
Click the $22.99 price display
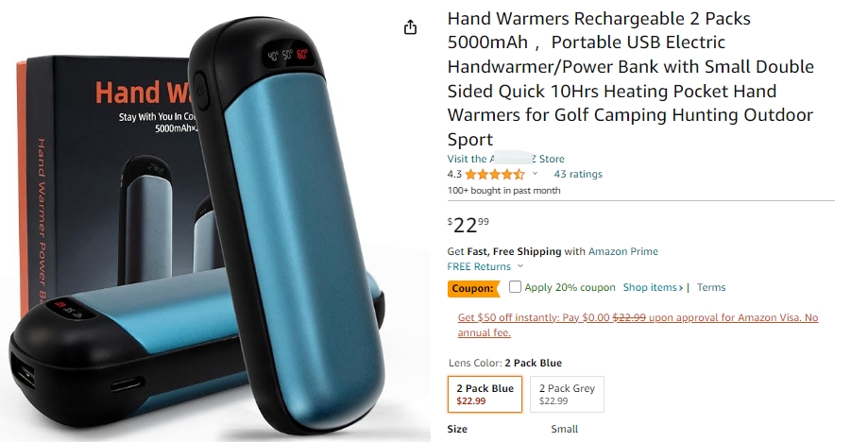468,224
